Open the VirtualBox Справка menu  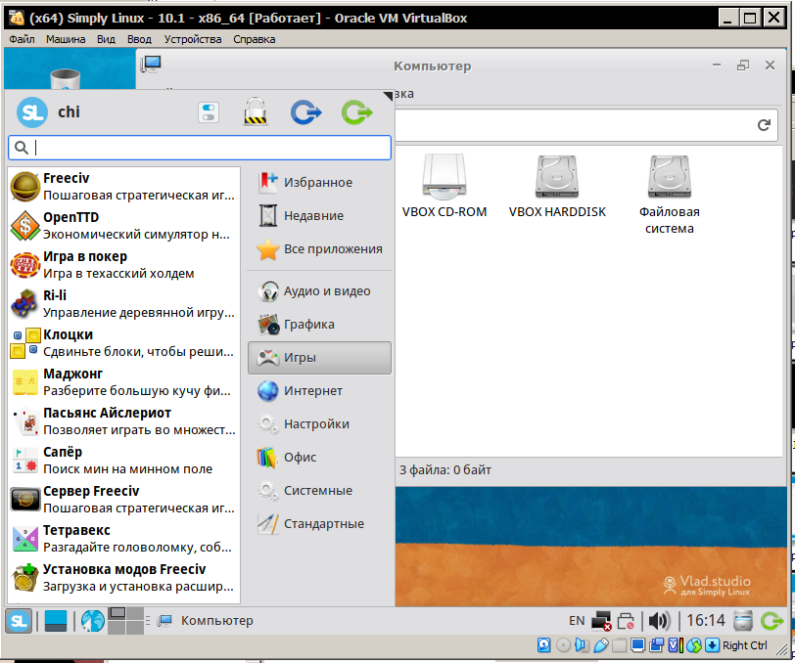click(254, 39)
